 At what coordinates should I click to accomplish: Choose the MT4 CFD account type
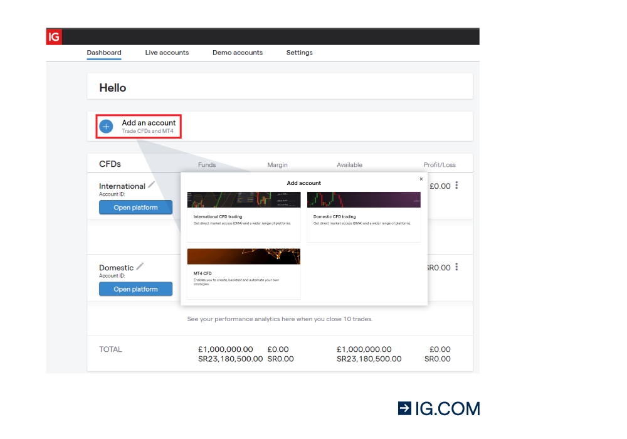click(243, 273)
